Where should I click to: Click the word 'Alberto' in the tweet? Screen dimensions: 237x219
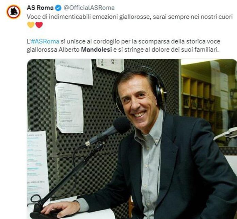(69, 50)
